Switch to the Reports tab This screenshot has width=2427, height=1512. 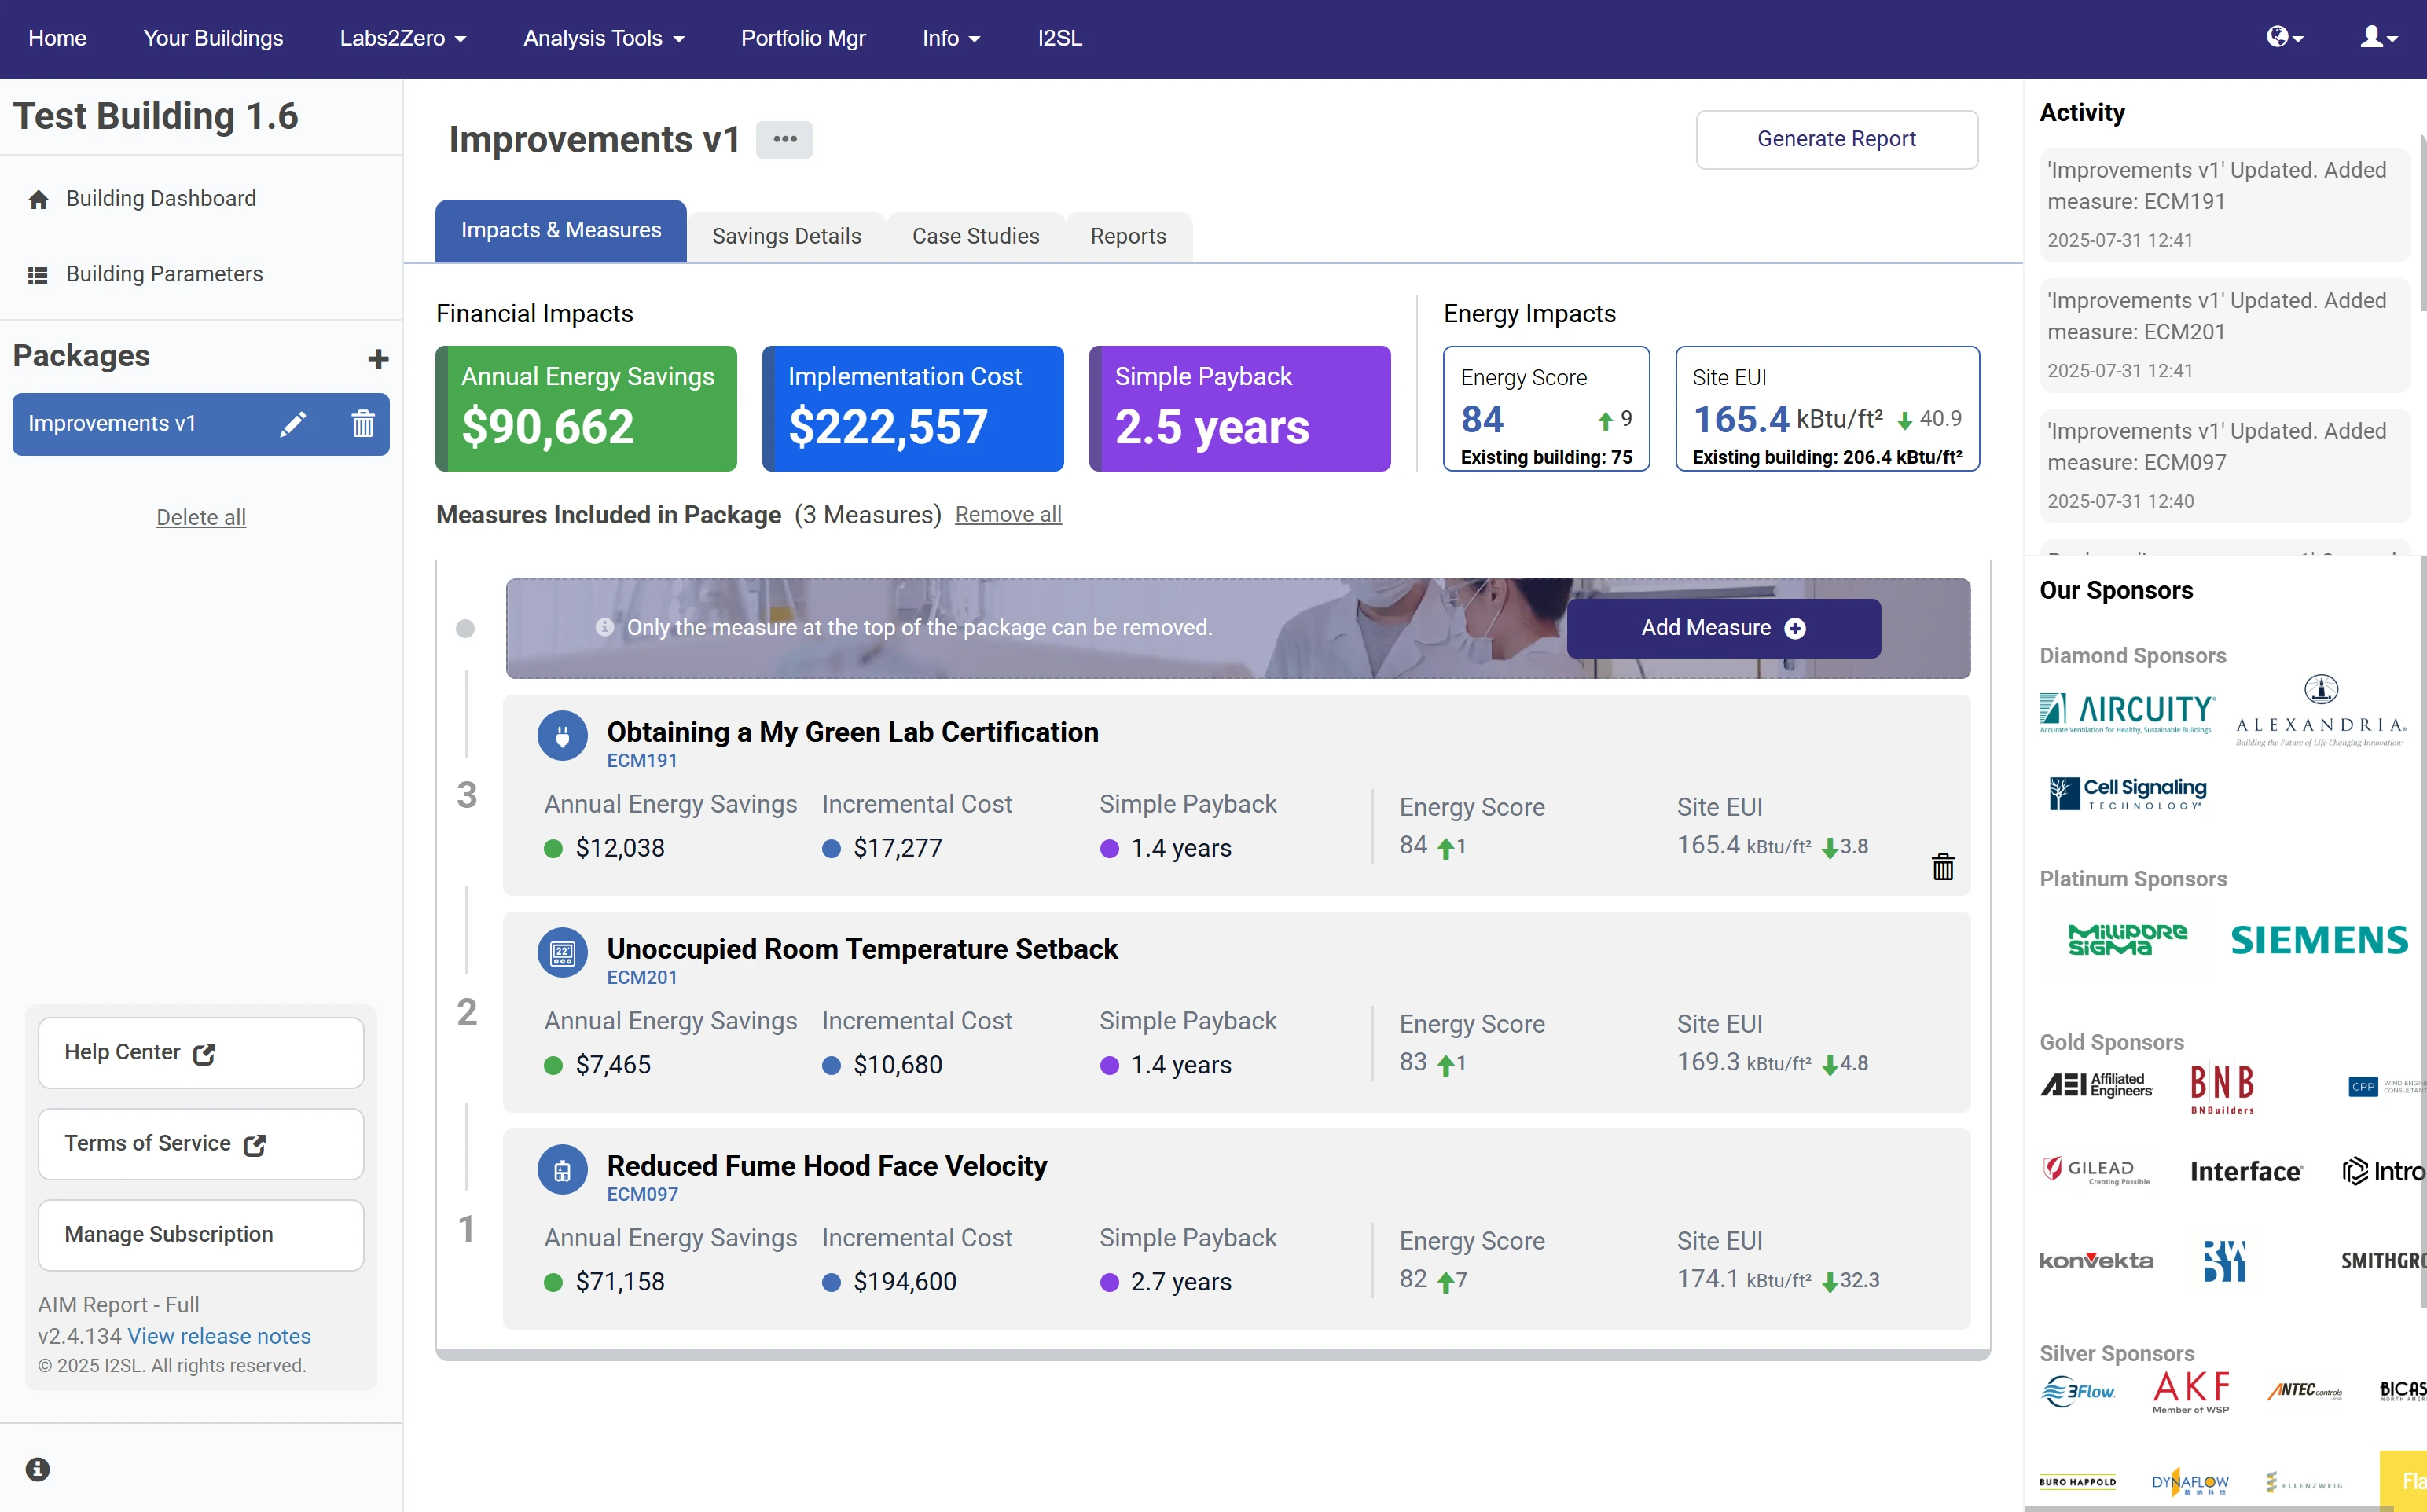tap(1128, 237)
